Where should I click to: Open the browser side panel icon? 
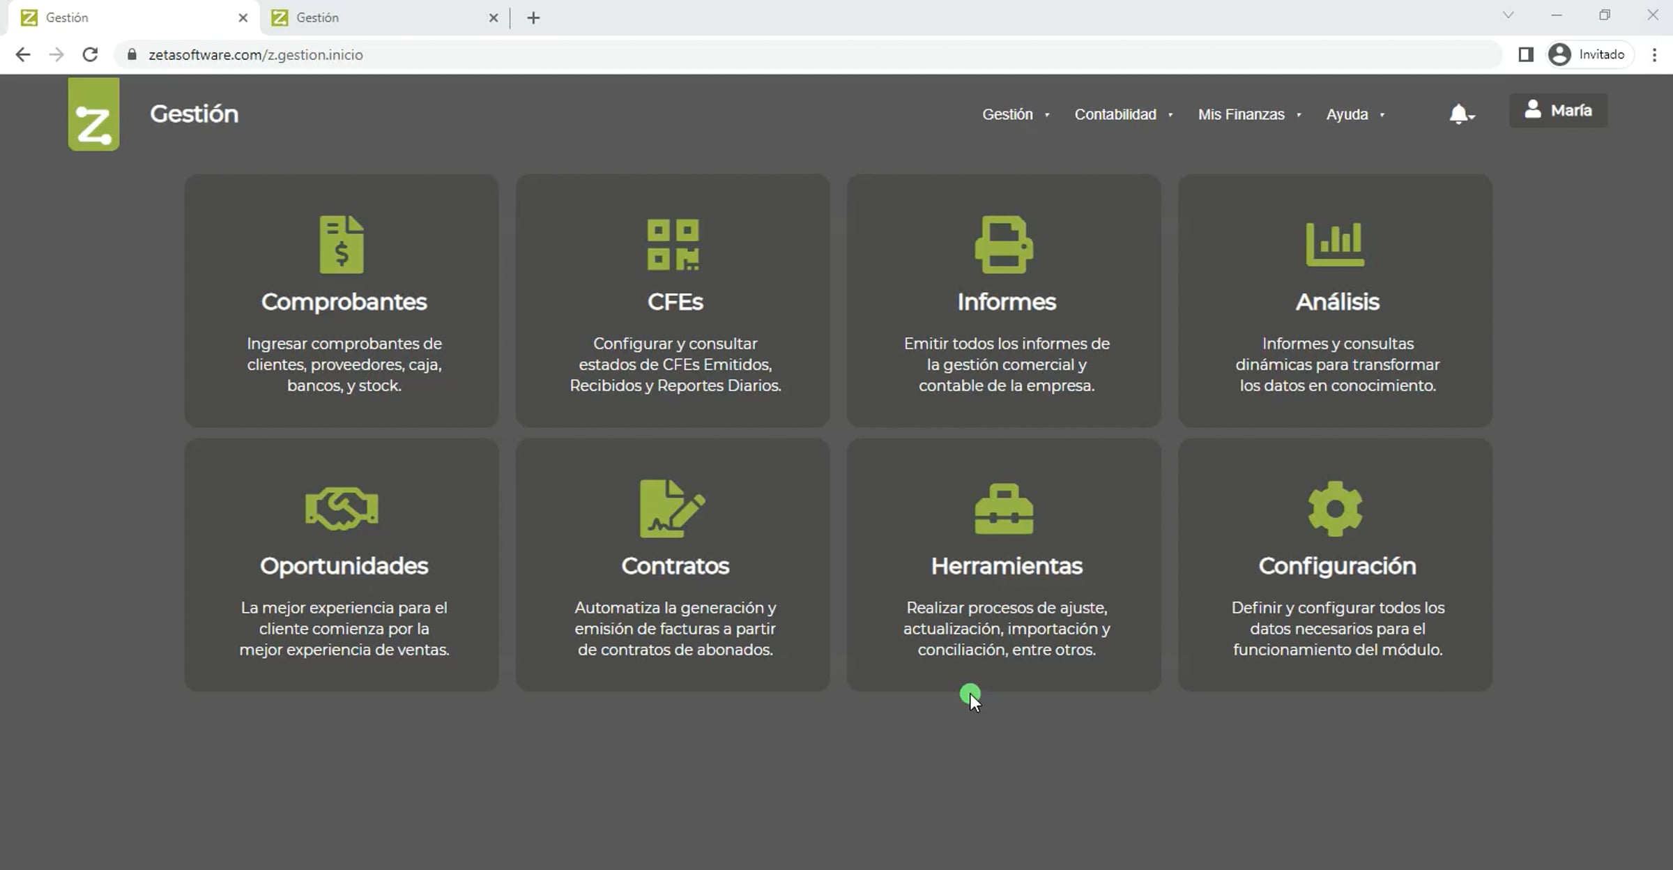click(x=1525, y=54)
